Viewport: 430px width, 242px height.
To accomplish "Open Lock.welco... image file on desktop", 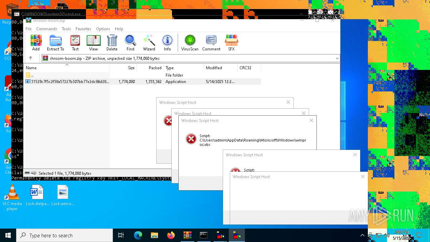I will 63,195.
